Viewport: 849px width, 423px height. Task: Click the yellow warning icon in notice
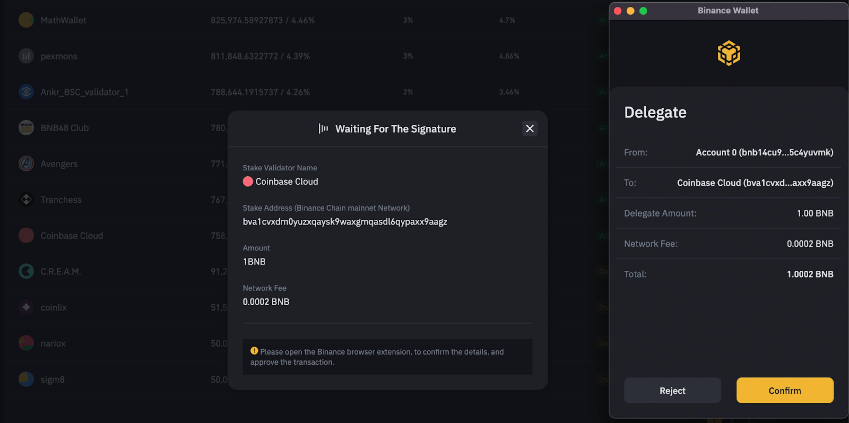(x=254, y=351)
